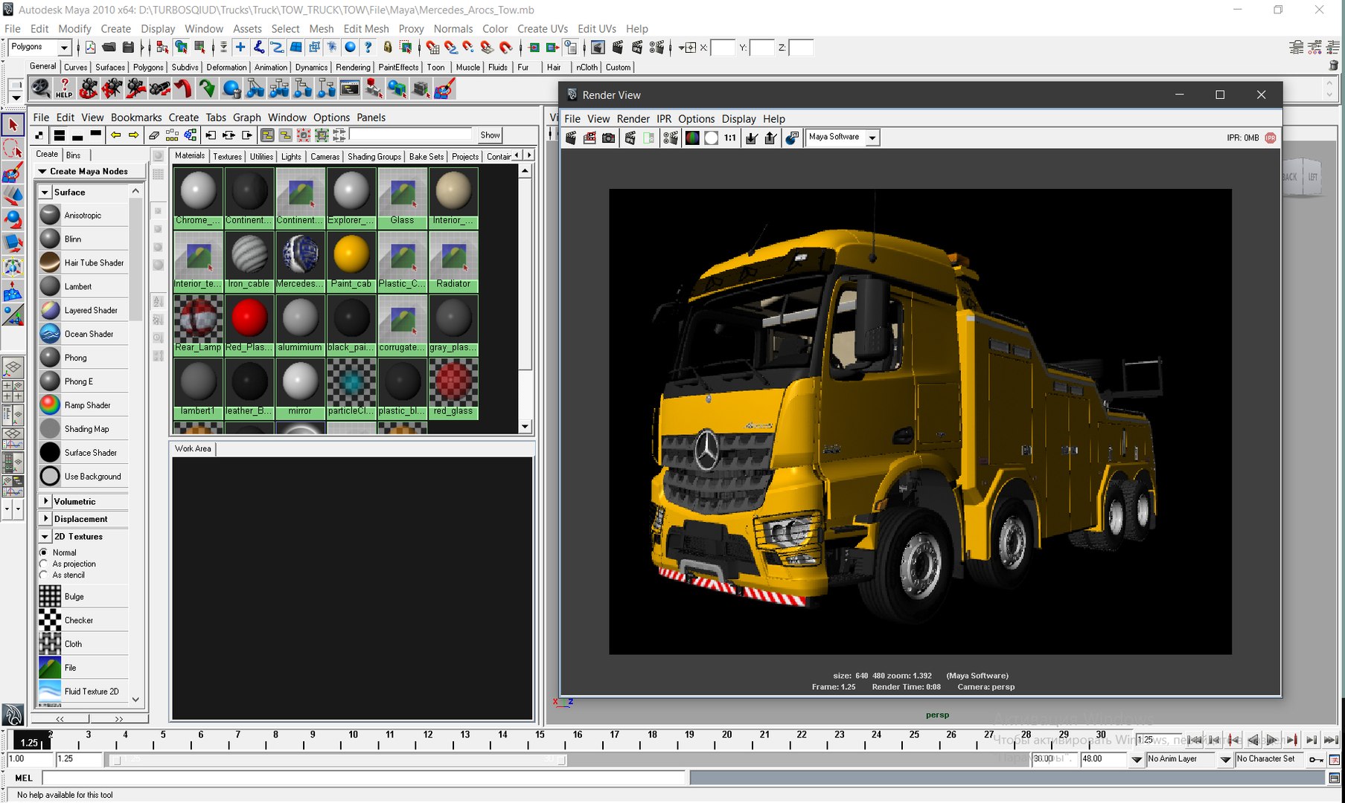Select the As projection radio button
1345x803 pixels.
tap(43, 564)
